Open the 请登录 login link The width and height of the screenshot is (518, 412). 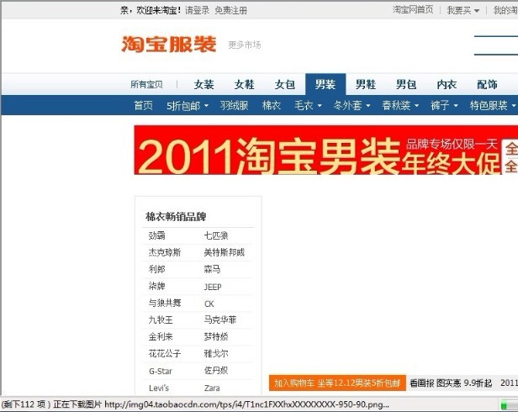197,11
